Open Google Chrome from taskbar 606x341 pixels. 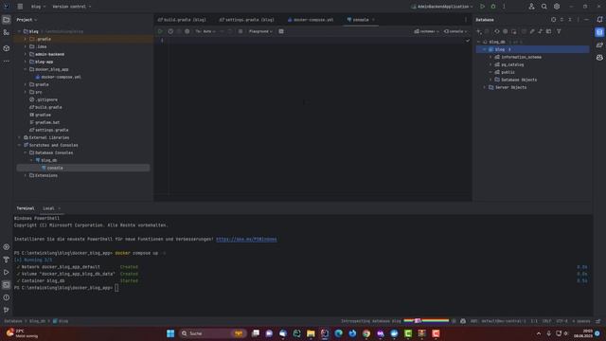[366, 333]
